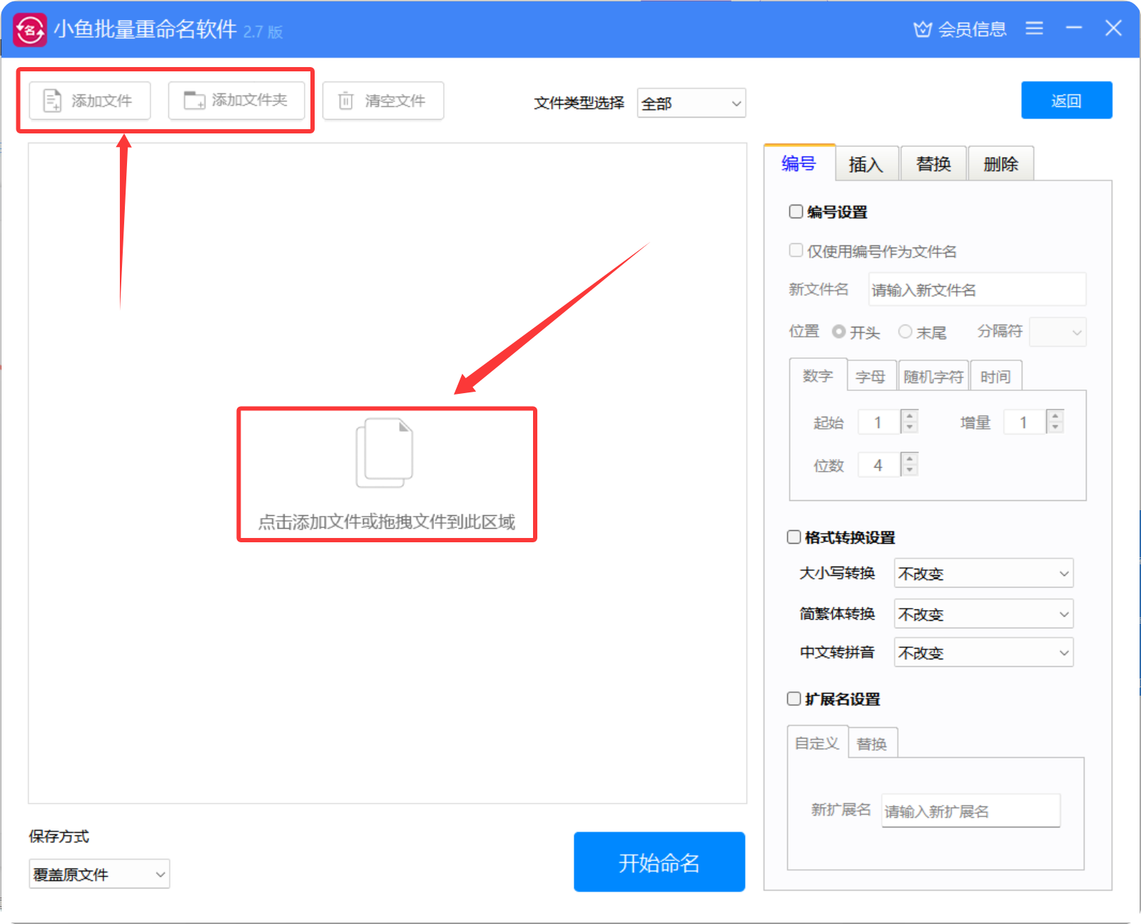Switch to the Replace (替换) tab
Screen dimensions: 1141x924
pyautogui.click(x=933, y=164)
